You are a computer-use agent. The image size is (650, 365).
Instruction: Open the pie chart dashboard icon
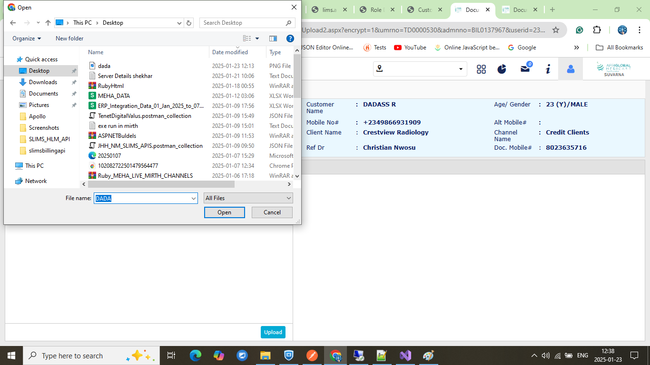[502, 69]
